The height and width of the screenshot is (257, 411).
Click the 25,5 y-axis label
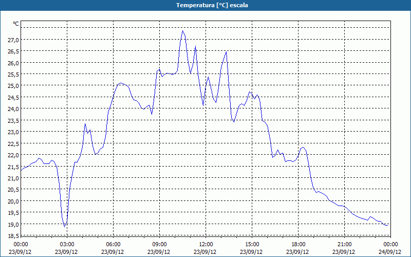pyautogui.click(x=13, y=75)
